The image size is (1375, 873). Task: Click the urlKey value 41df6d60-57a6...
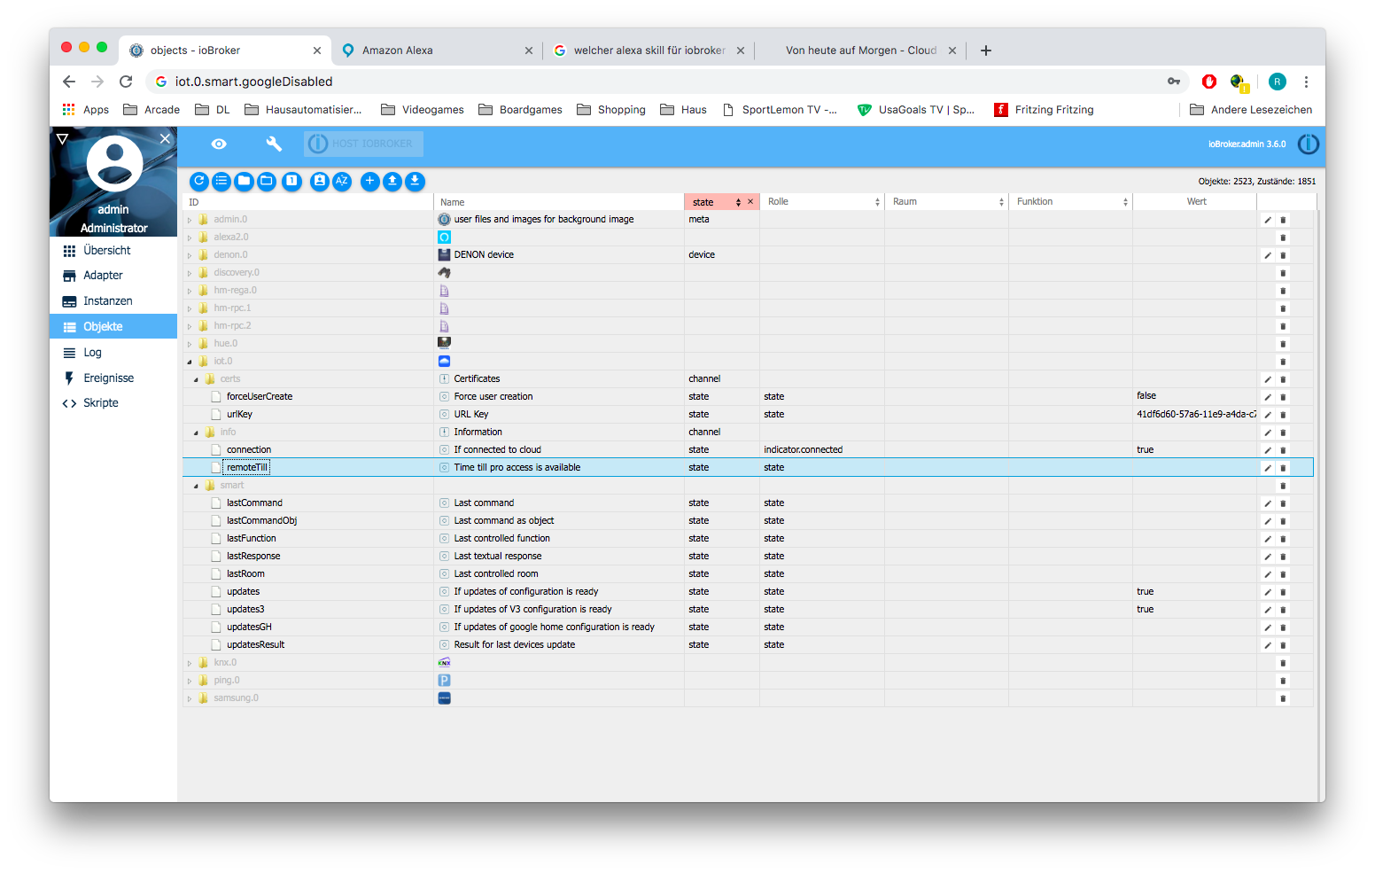[x=1196, y=414]
